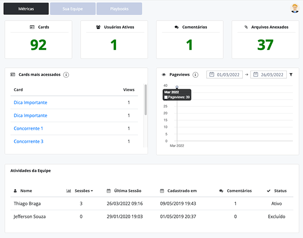Click the Arquivos Anexados paperclip icon
Screen dimensions: 303x238
pyautogui.click(x=246, y=27)
